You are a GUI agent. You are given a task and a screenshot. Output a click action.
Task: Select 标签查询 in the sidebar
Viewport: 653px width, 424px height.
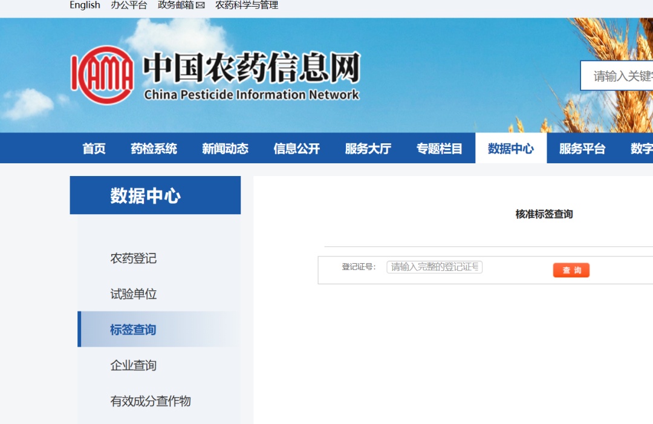tap(133, 330)
